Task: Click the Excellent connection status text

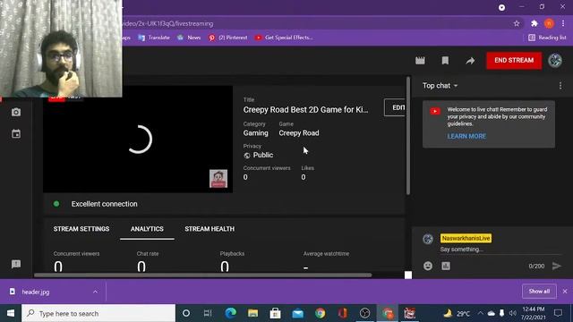Action: (105, 204)
